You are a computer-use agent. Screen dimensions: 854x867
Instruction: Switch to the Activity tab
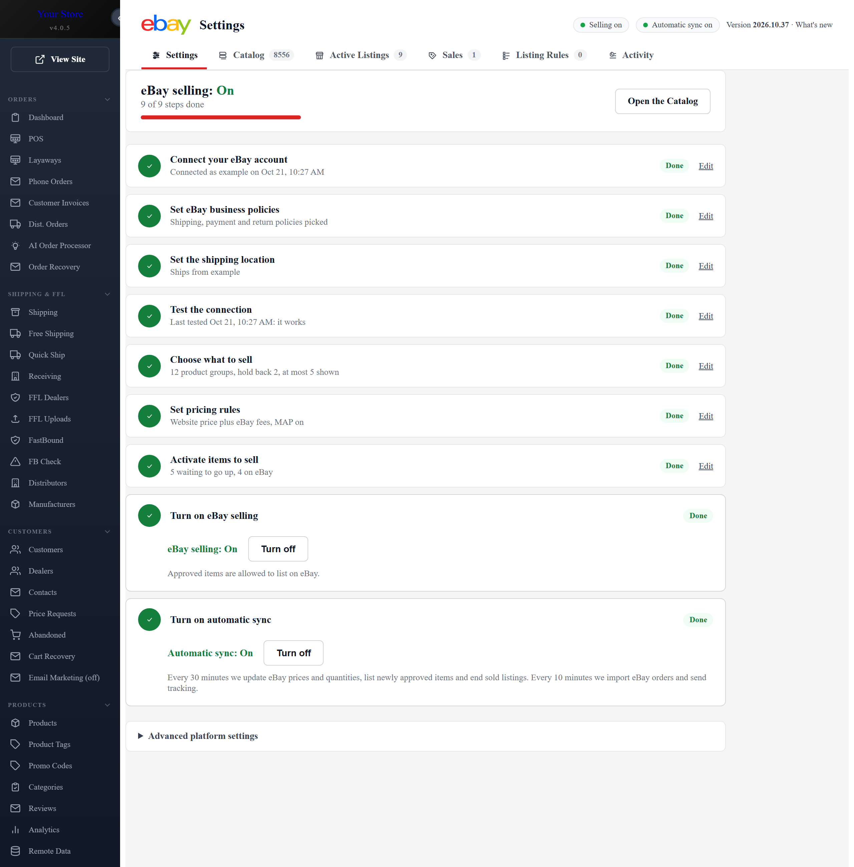pos(631,55)
